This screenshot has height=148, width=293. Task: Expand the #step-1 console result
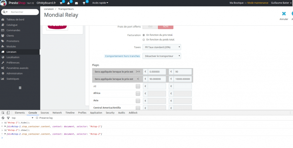pos(5,127)
